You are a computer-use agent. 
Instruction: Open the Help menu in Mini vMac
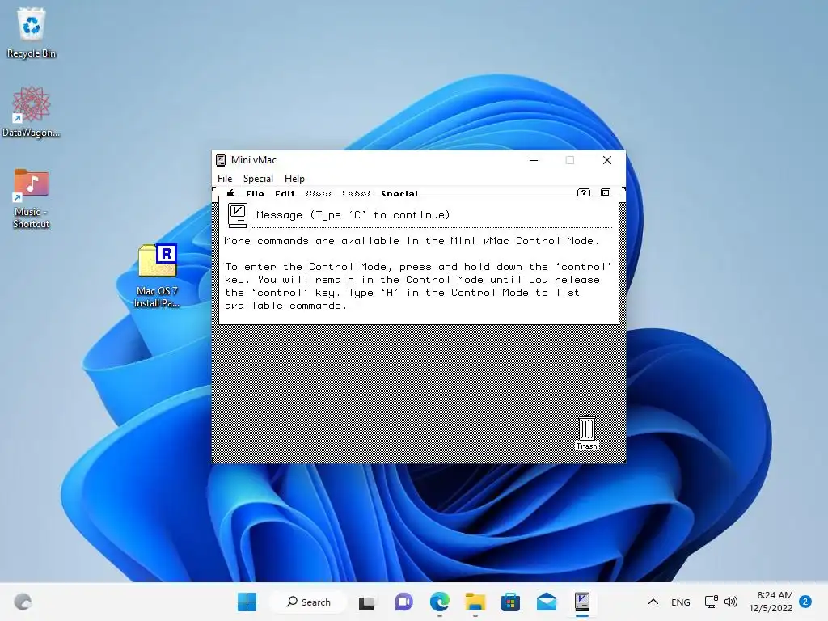click(x=294, y=179)
